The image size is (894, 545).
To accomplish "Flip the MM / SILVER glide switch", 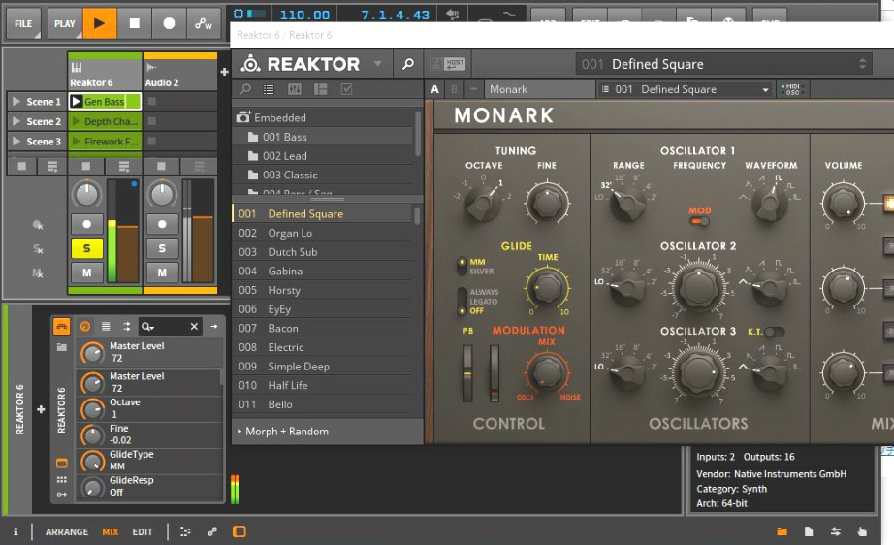I will coord(462,266).
